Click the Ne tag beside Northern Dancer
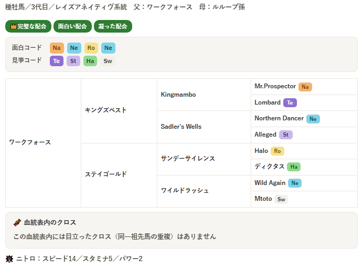 [313, 119]
